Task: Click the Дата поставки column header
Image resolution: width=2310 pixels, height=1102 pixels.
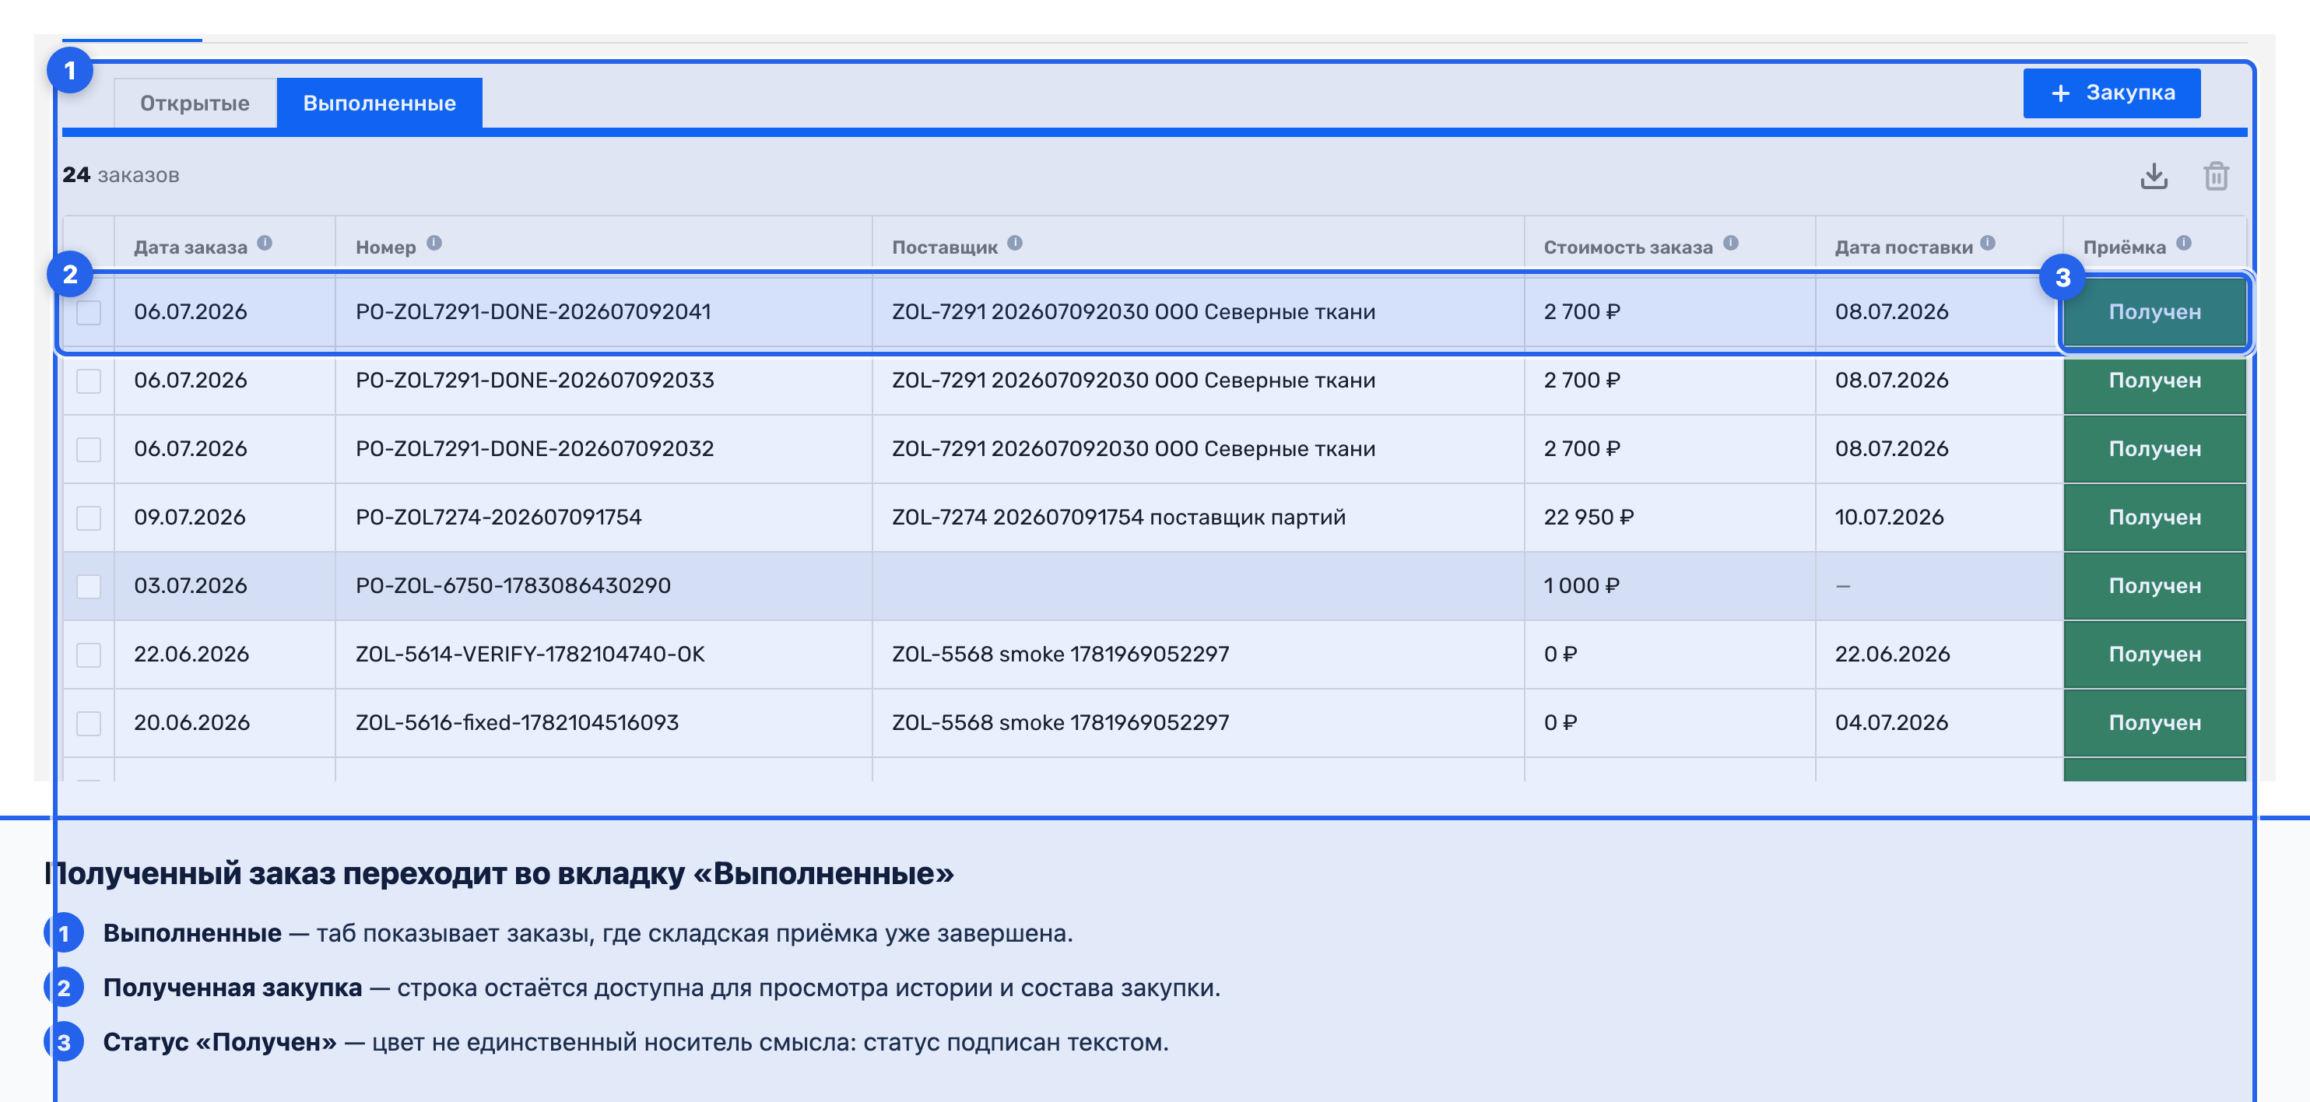Action: coord(1903,247)
